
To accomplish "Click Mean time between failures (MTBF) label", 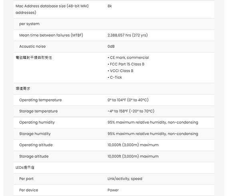I will pos(51,35).
